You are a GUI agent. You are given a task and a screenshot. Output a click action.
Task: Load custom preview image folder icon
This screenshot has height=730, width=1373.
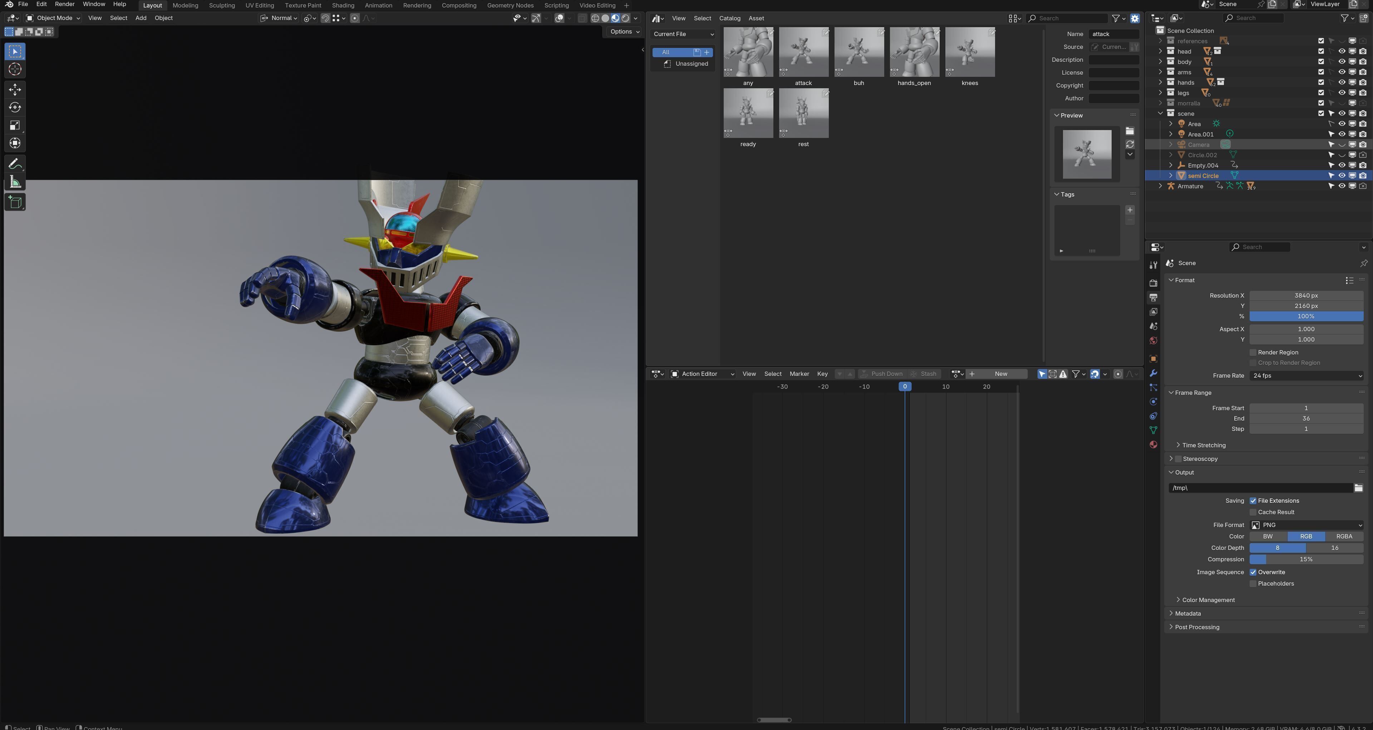point(1130,131)
